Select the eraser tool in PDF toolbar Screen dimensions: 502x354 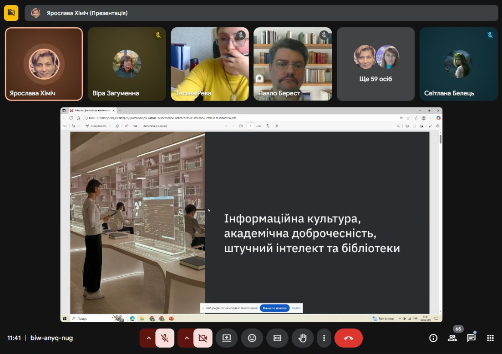point(117,126)
